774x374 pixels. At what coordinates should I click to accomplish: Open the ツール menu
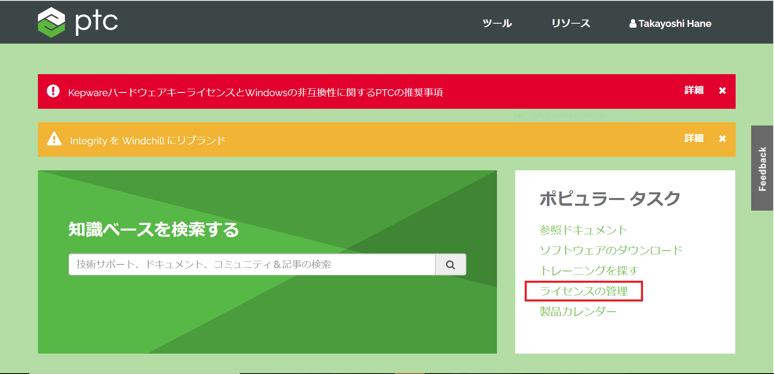point(497,23)
